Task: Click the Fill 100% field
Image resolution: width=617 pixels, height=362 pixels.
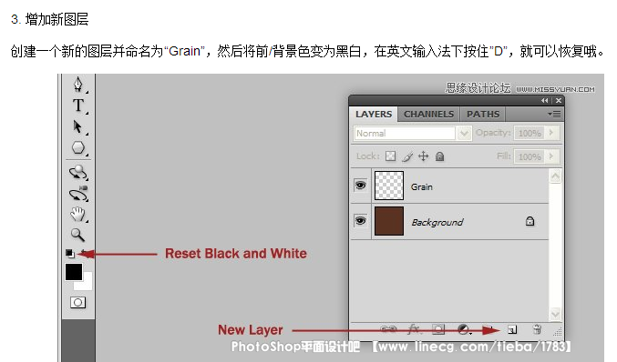Action: 530,156
